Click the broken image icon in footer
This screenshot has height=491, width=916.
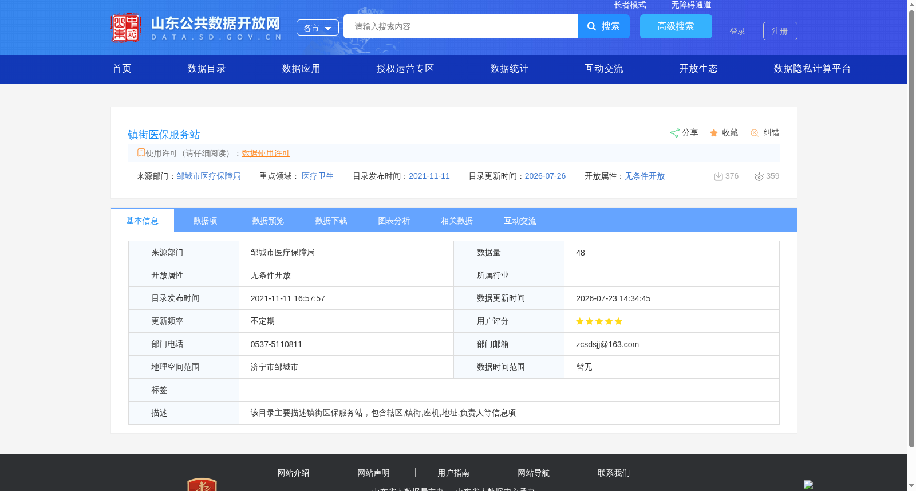point(808,485)
